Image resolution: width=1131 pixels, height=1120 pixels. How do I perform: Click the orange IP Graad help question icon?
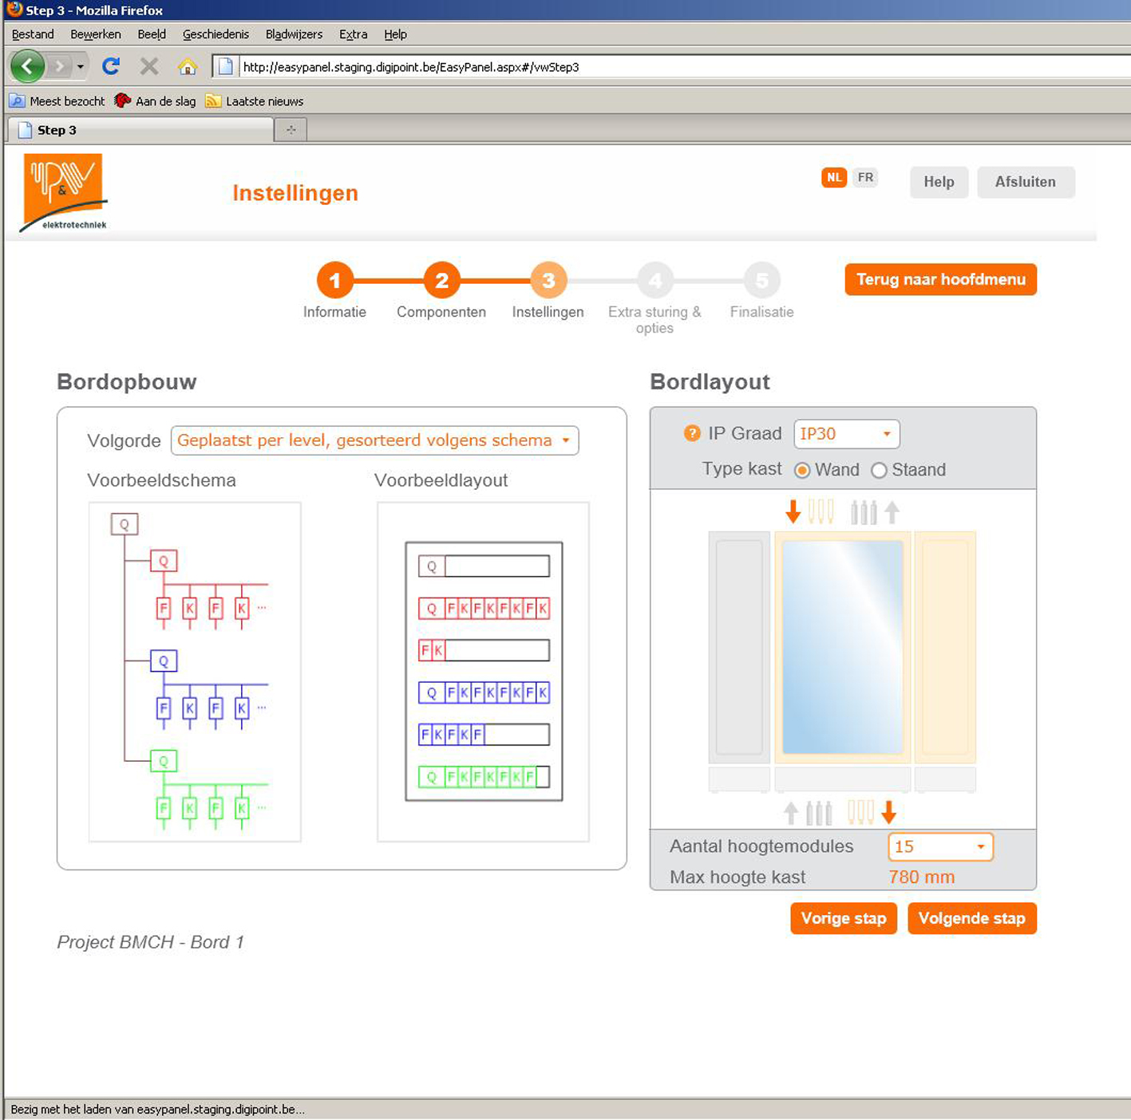click(692, 433)
